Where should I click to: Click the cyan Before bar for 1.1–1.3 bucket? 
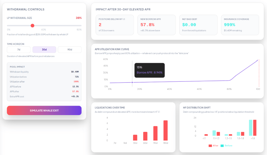tap(214, 133)
